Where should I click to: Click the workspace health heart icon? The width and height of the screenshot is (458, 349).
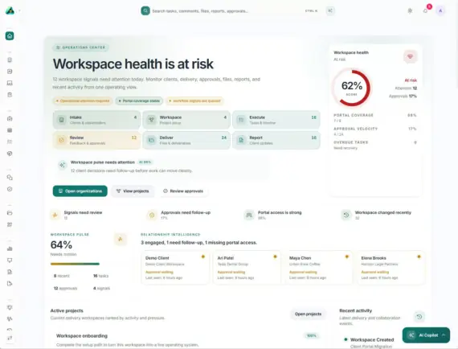tap(410, 56)
